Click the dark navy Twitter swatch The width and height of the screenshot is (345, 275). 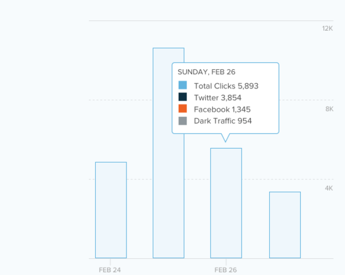click(182, 97)
